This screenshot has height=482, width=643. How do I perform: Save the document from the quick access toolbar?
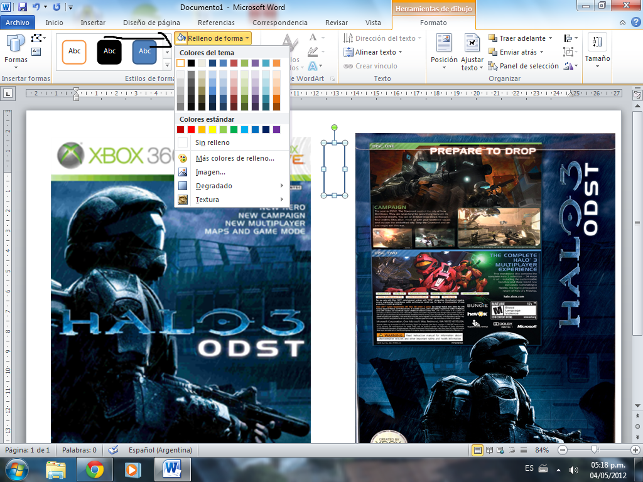(23, 7)
